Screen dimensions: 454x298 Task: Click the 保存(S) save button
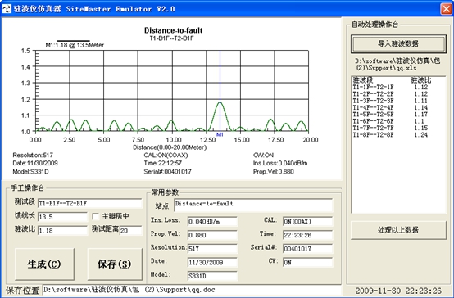click(115, 264)
